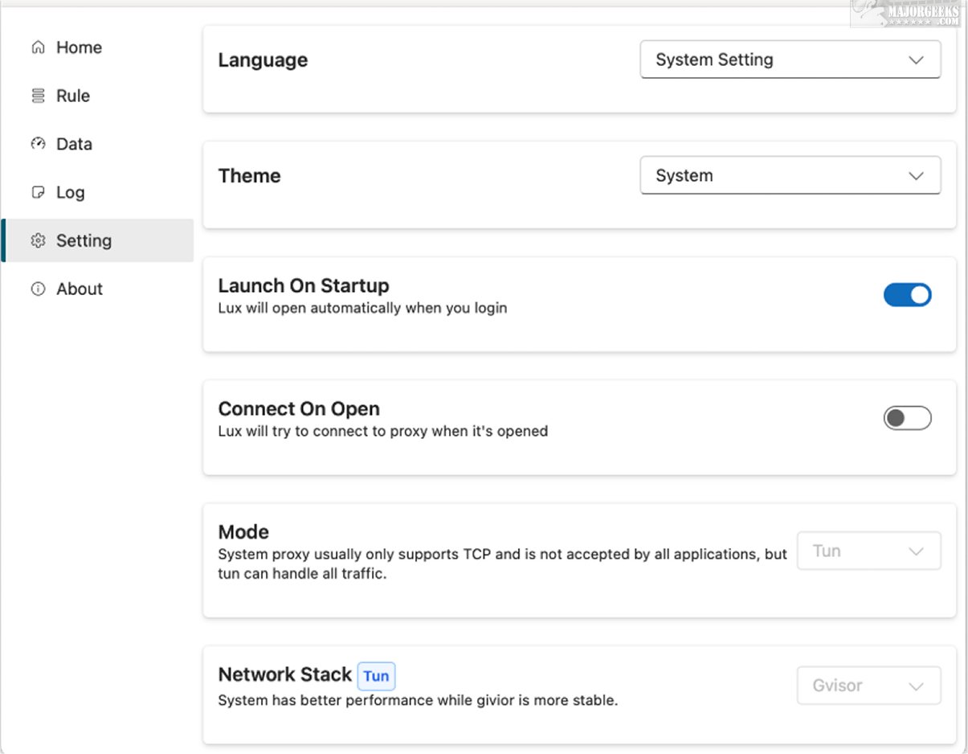968x754 pixels.
Task: Open the Language System Setting dropdown
Action: click(x=790, y=60)
